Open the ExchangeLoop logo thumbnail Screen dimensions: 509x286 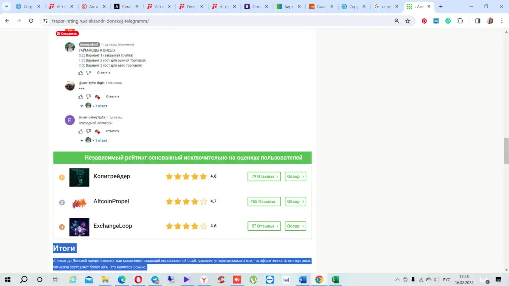(x=79, y=227)
